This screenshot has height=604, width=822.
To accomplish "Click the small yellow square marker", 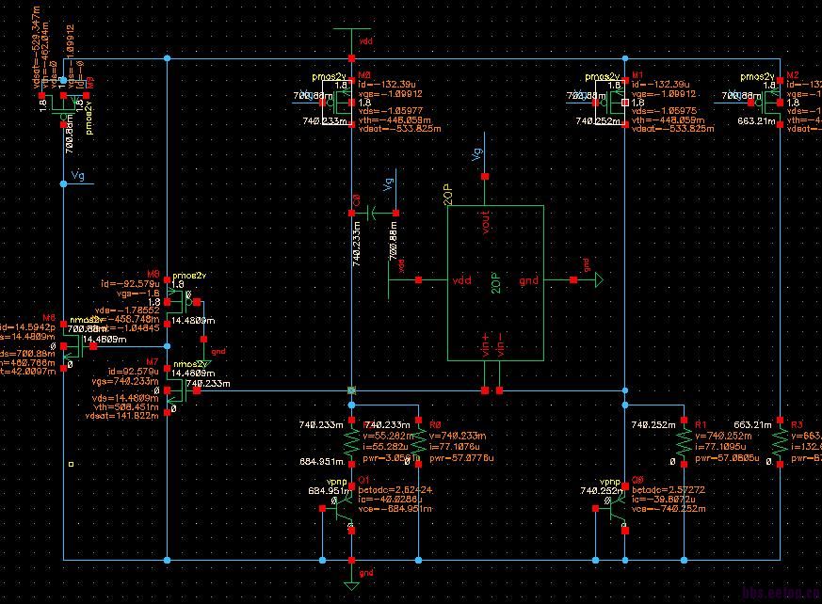I will coord(72,464).
